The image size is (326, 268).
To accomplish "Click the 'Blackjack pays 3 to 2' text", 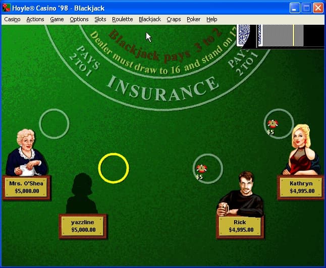I will [x=166, y=46].
